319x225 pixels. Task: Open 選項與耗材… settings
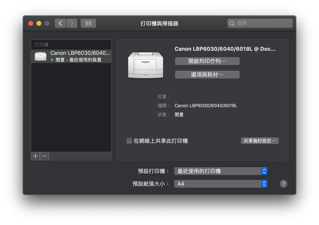[x=207, y=75]
